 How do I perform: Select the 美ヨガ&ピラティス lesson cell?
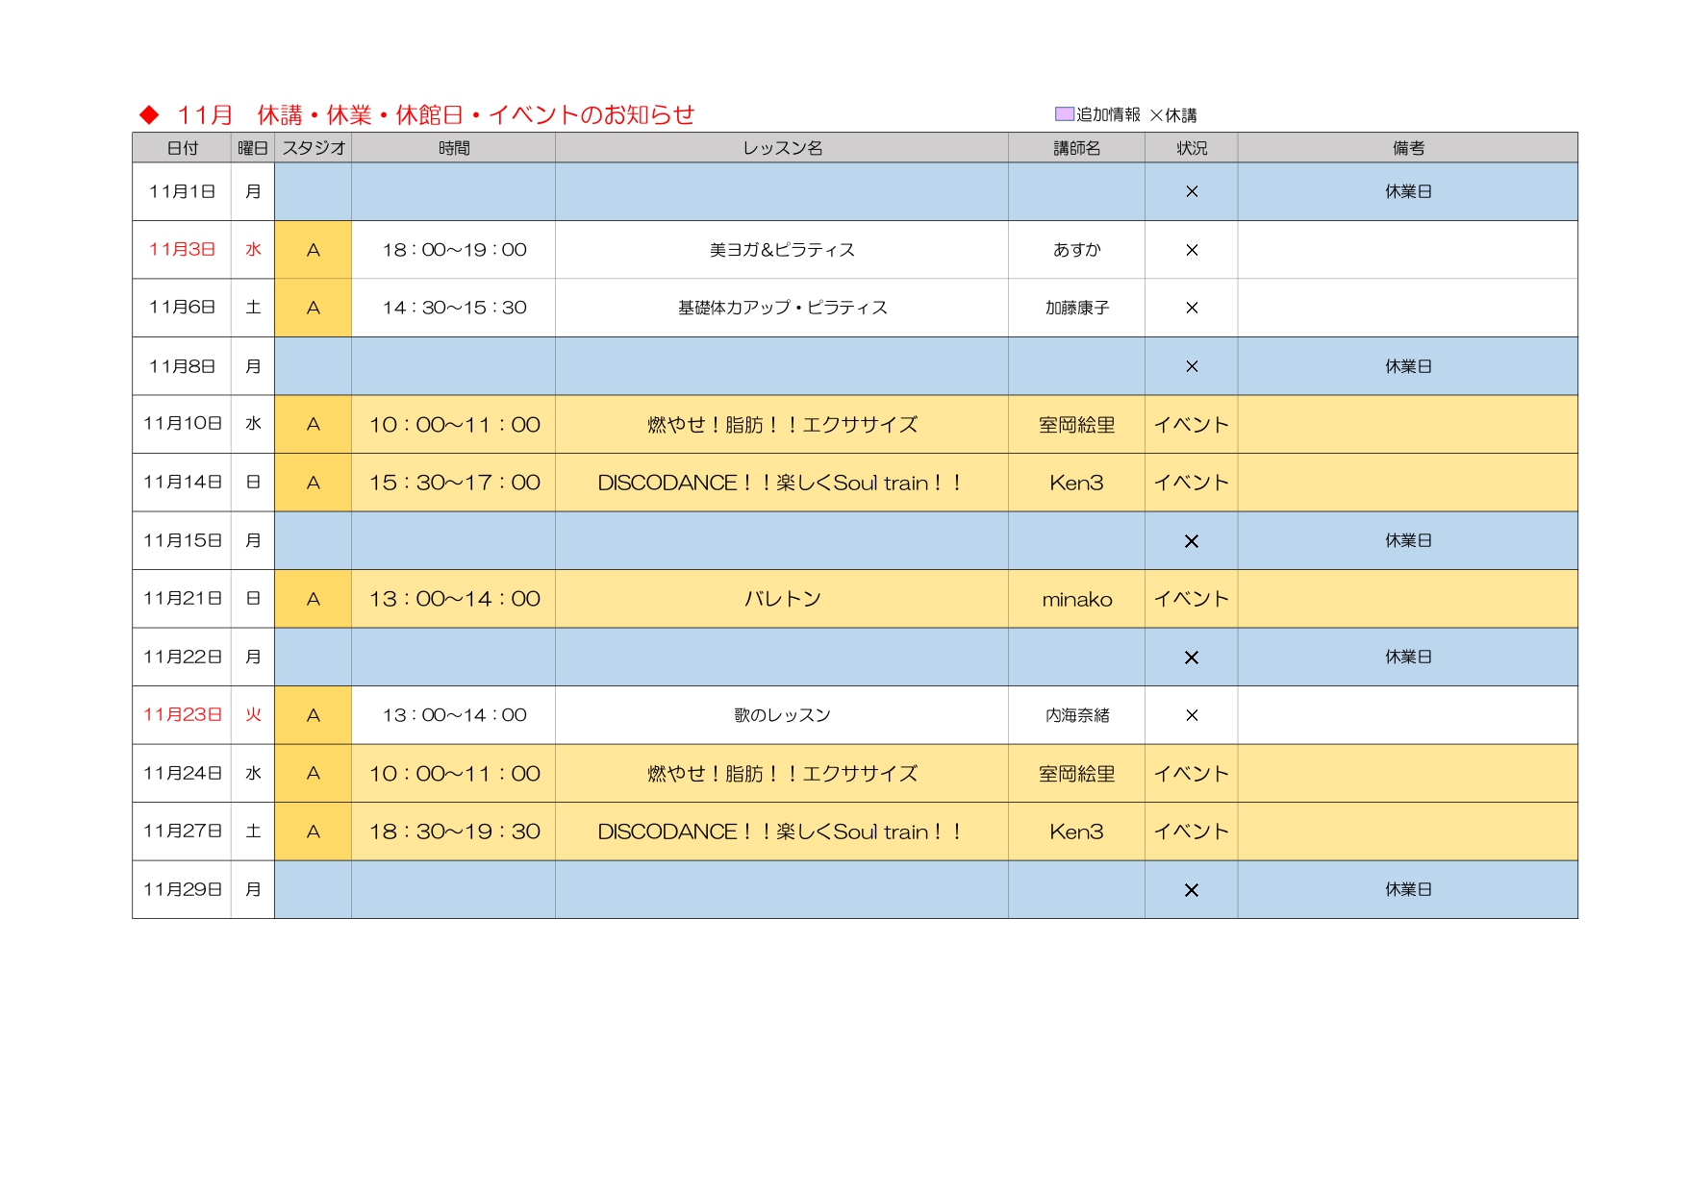click(782, 250)
